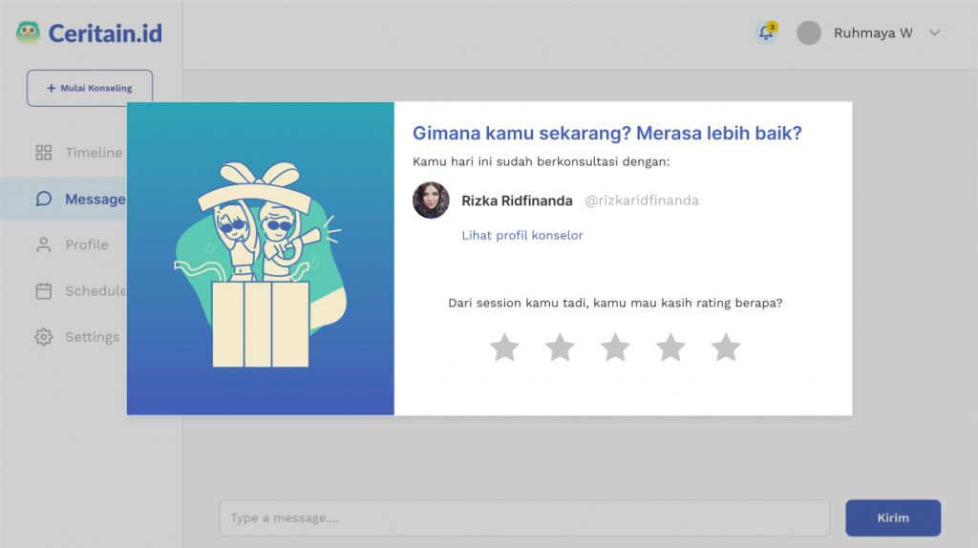Click the Gimana kamu sekarang heading
The image size is (978, 548).
606,133
